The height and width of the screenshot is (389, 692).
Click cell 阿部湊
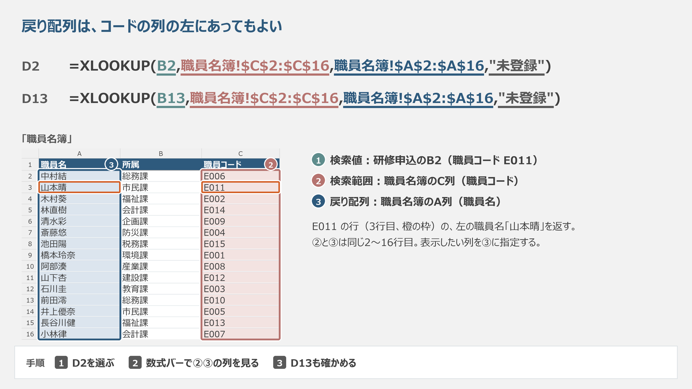[x=79, y=267]
